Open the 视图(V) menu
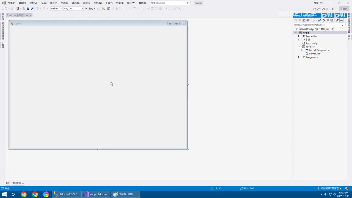This screenshot has height=198, width=352. click(33, 3)
